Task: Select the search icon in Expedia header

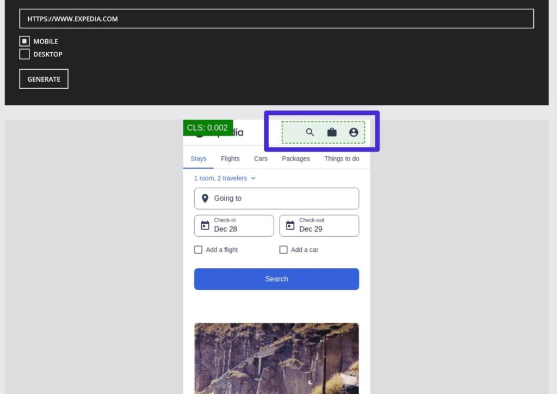Action: (310, 132)
